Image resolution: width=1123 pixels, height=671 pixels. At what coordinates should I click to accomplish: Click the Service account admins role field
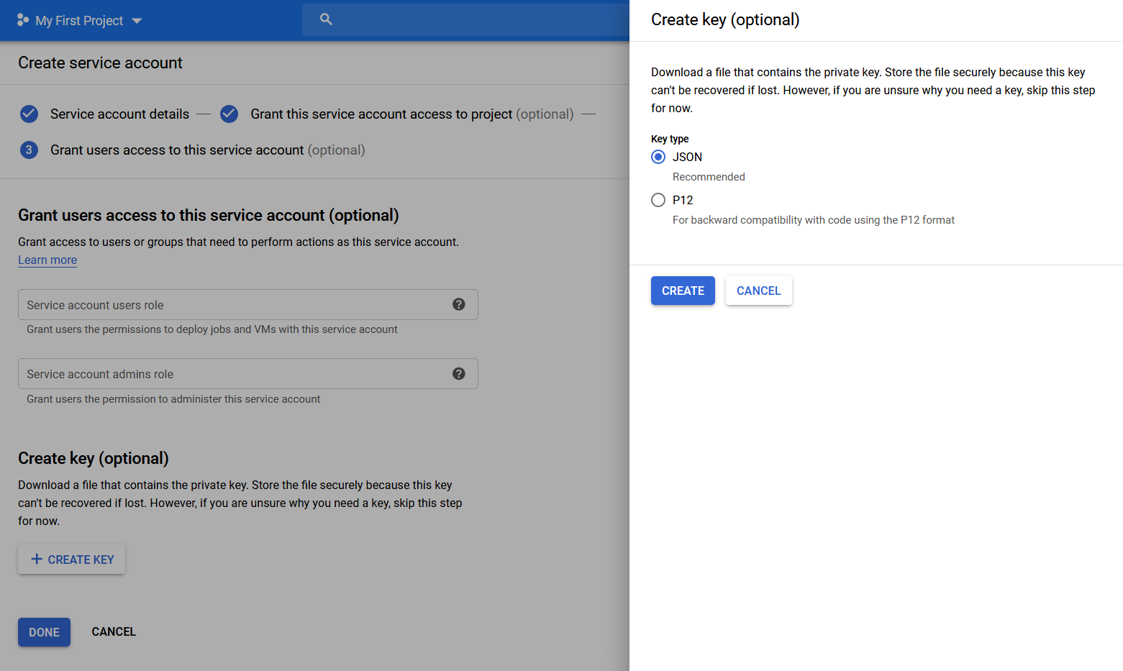230,374
